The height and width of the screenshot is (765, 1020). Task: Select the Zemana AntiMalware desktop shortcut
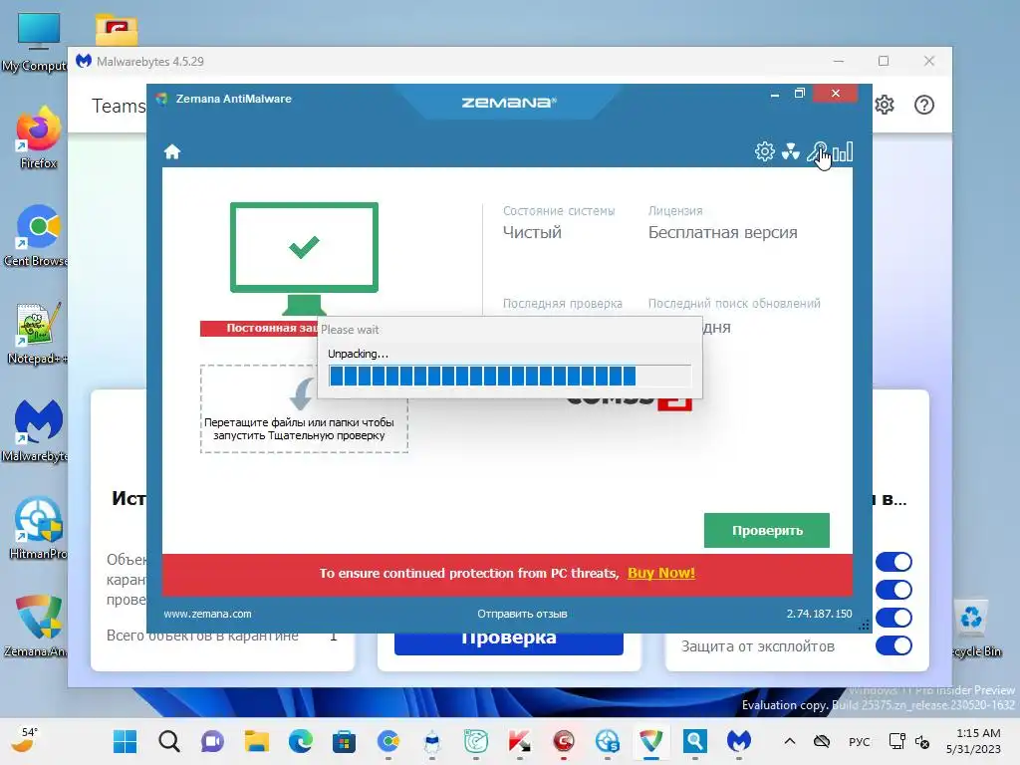(37, 626)
